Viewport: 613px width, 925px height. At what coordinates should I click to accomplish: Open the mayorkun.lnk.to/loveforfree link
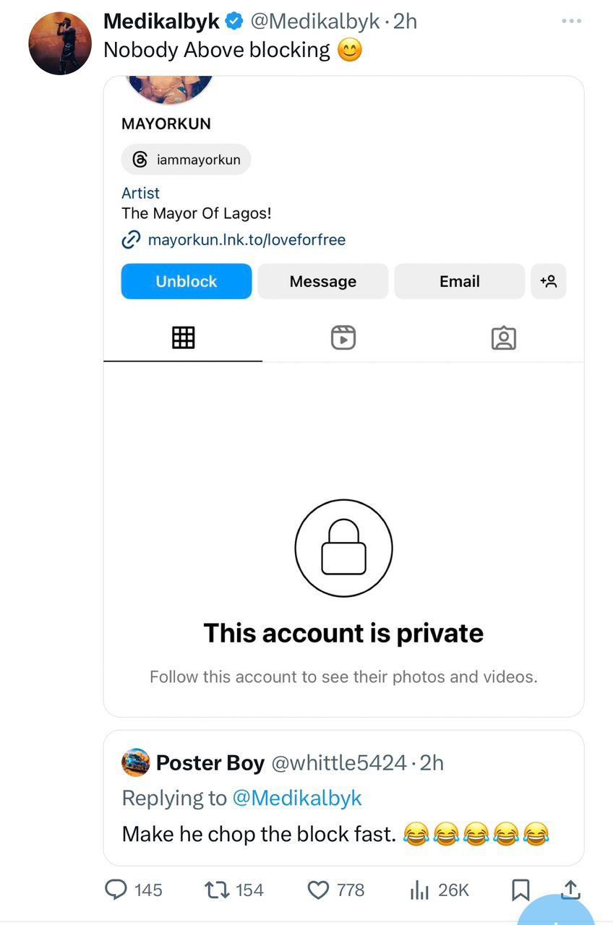(x=247, y=239)
